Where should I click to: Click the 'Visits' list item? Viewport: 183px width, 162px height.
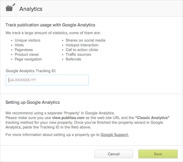19,45
